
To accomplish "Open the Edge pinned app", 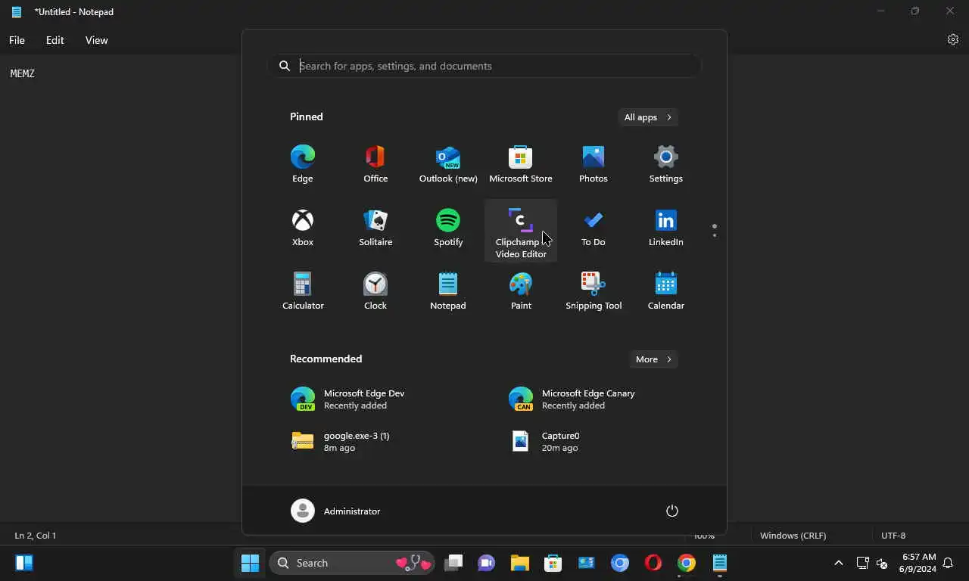I will point(303,164).
